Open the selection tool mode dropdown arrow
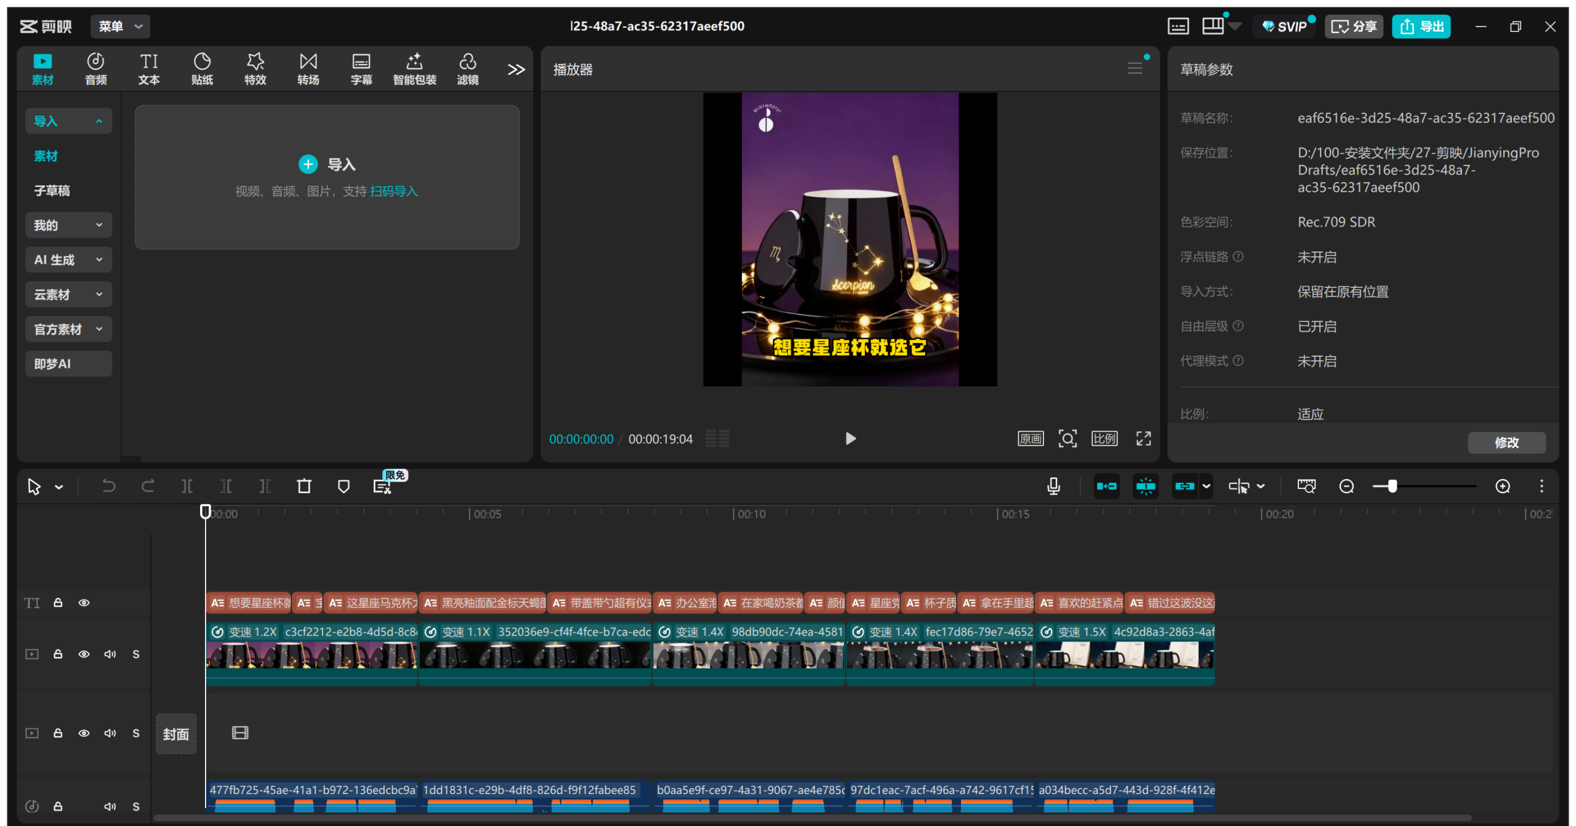The width and height of the screenshot is (1576, 826). click(x=59, y=487)
